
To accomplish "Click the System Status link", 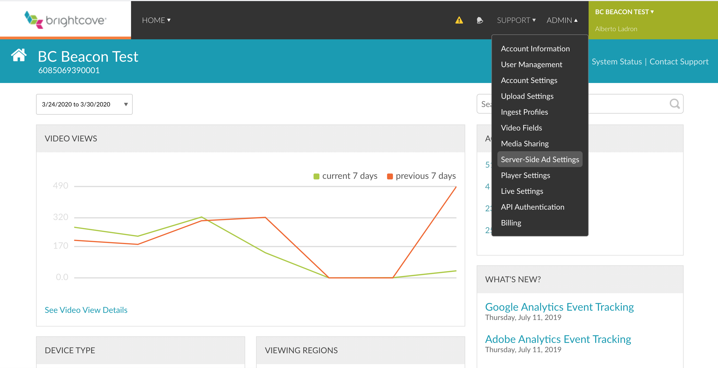I will coord(616,62).
